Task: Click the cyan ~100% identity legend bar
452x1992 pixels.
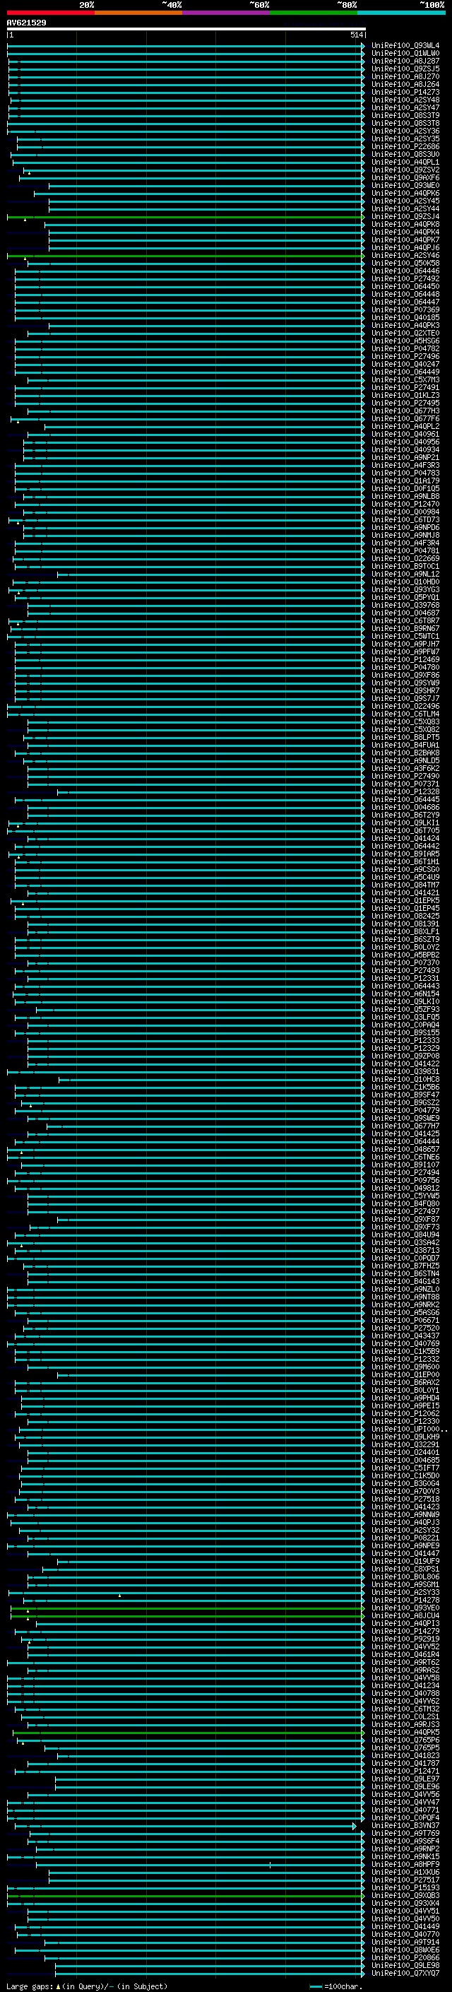Action: (400, 13)
